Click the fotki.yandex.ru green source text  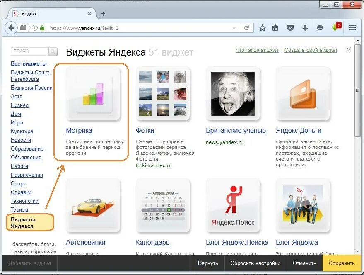pyautogui.click(x=154, y=165)
